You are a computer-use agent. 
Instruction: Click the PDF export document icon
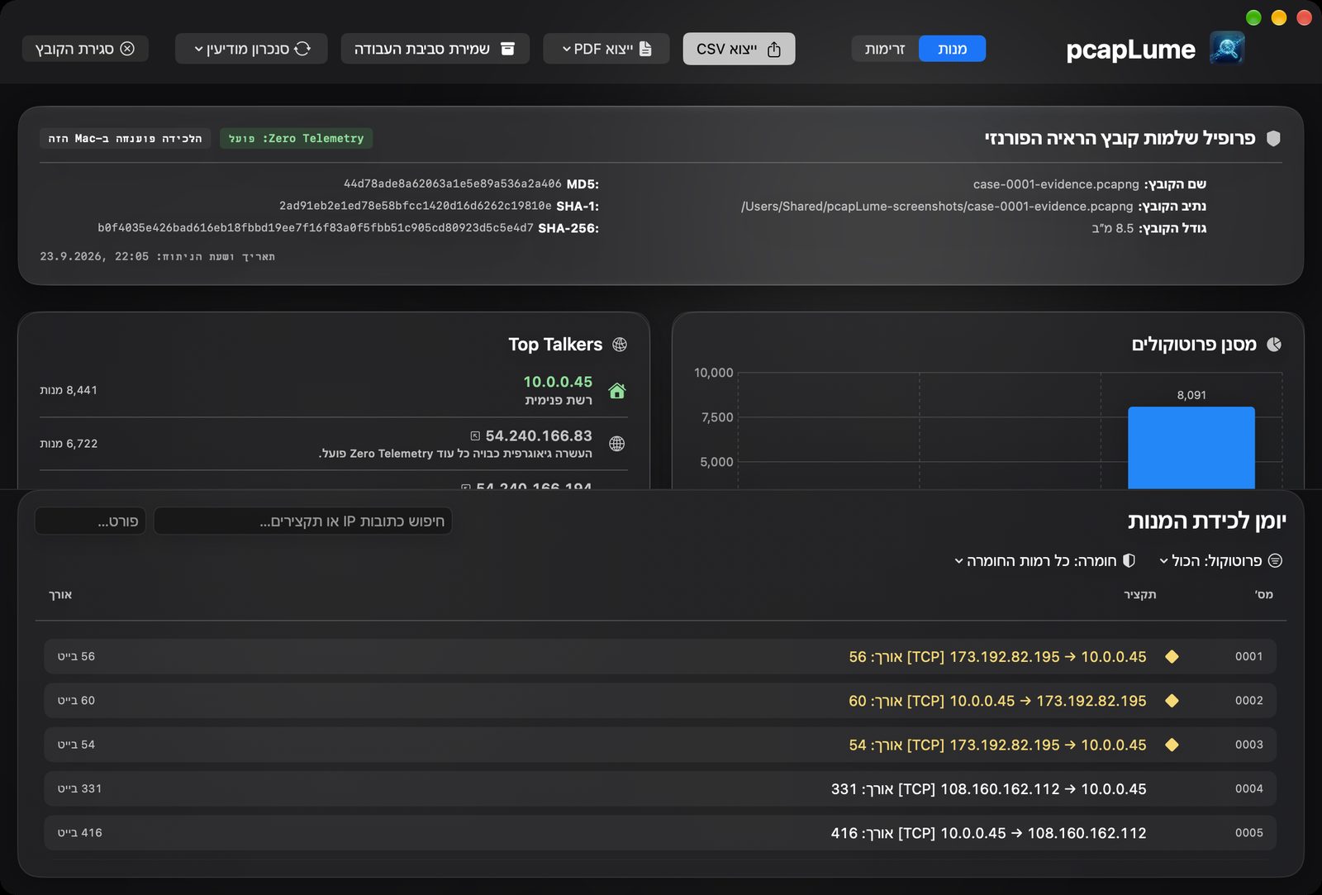pos(645,49)
